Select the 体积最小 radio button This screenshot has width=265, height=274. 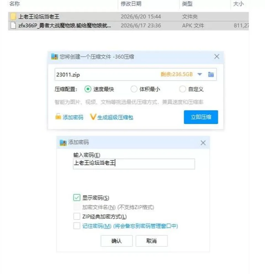coord(134,89)
